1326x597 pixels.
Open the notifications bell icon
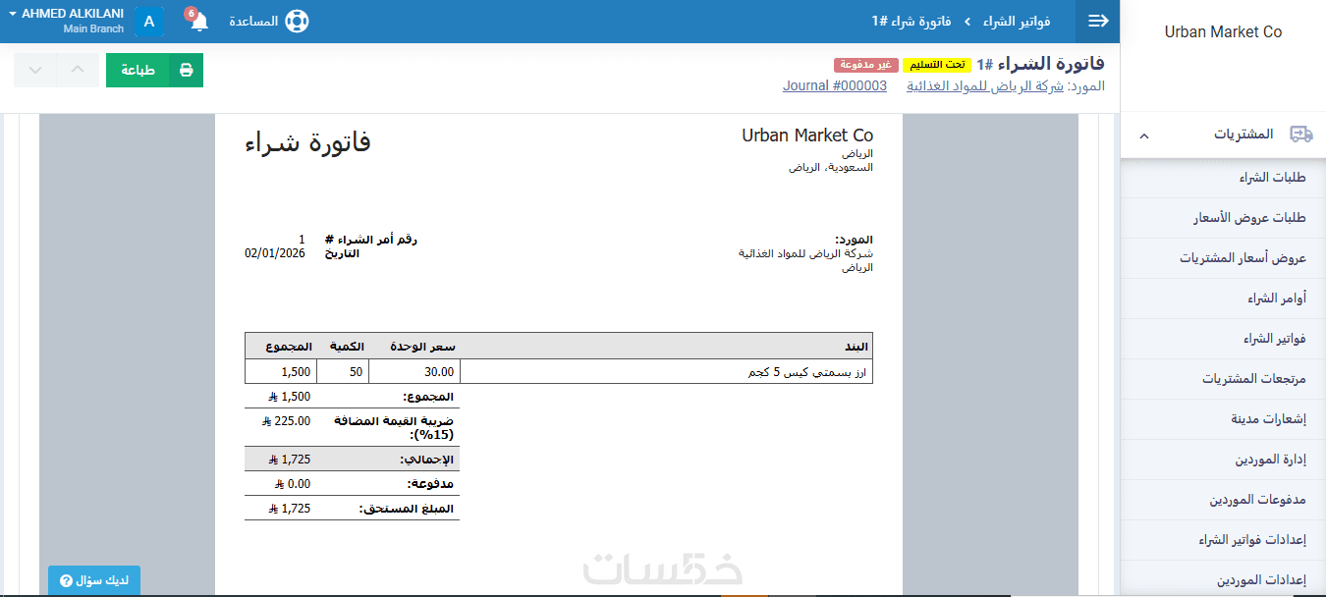(199, 22)
